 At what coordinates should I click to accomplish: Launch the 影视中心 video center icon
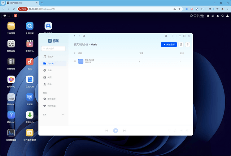(x=30, y=44)
